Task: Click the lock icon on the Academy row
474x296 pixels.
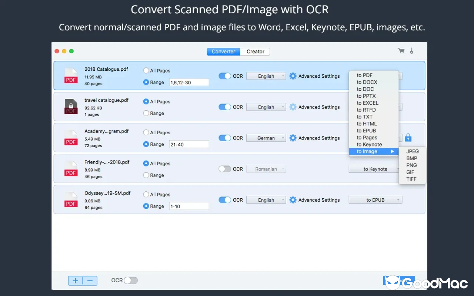Action: 408,138
